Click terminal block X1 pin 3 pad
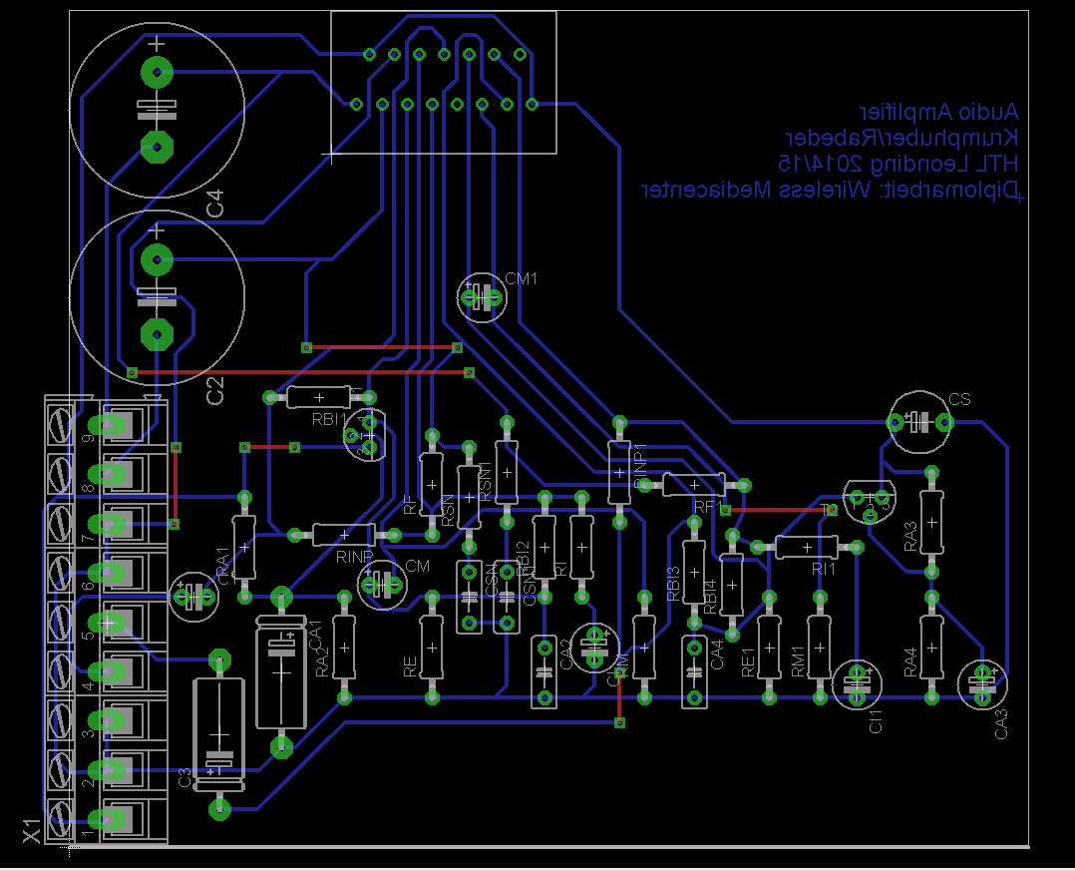Image resolution: width=1075 pixels, height=871 pixels. point(108,720)
